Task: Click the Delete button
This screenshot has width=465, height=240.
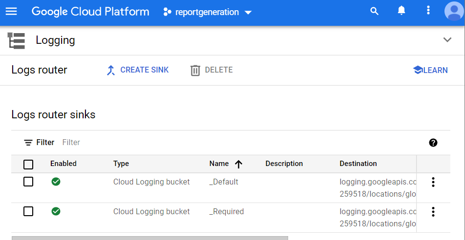Action: coord(211,70)
